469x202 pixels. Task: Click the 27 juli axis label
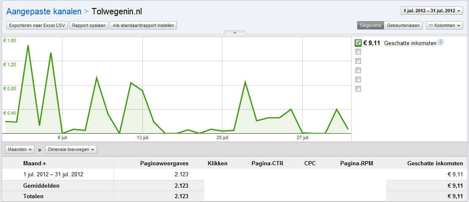tap(303, 137)
